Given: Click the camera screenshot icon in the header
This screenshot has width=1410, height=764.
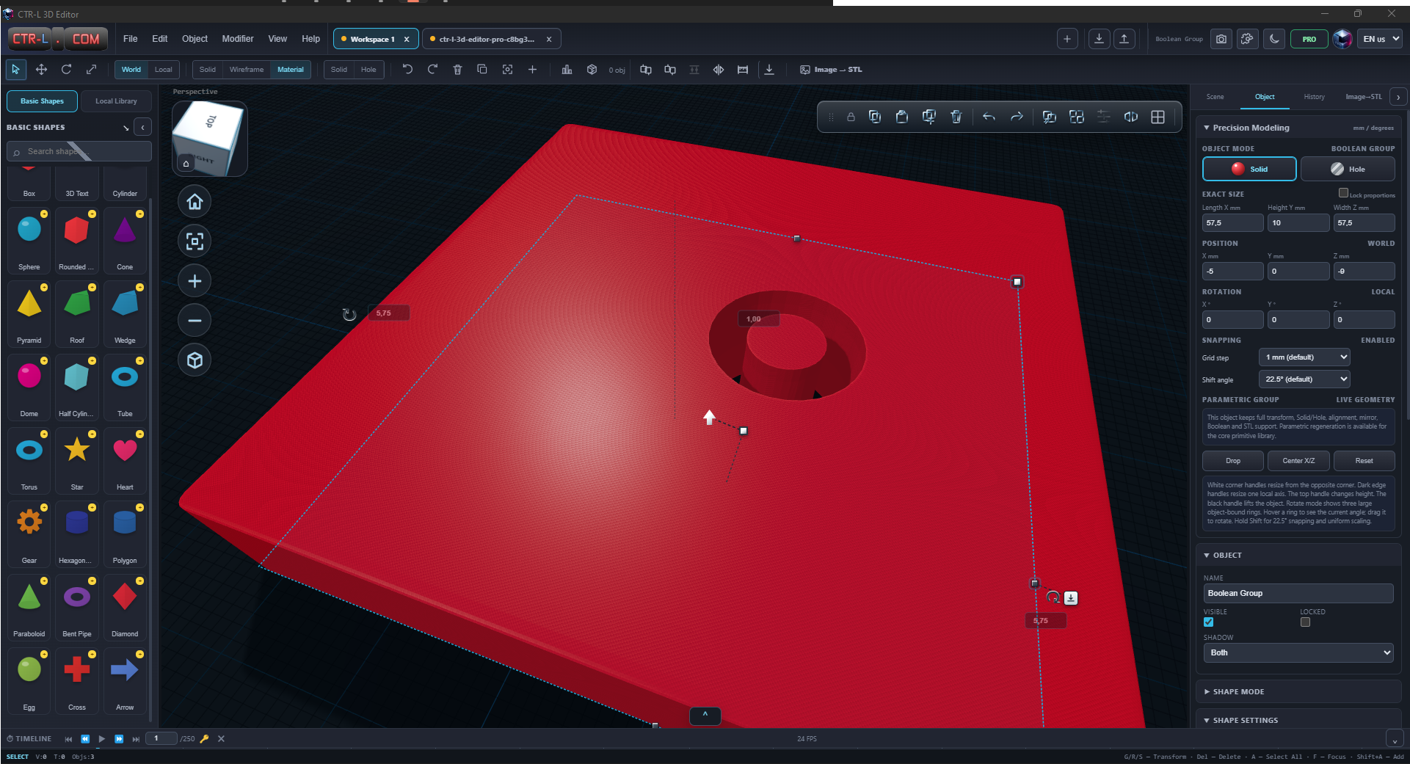Looking at the screenshot, I should pyautogui.click(x=1221, y=39).
